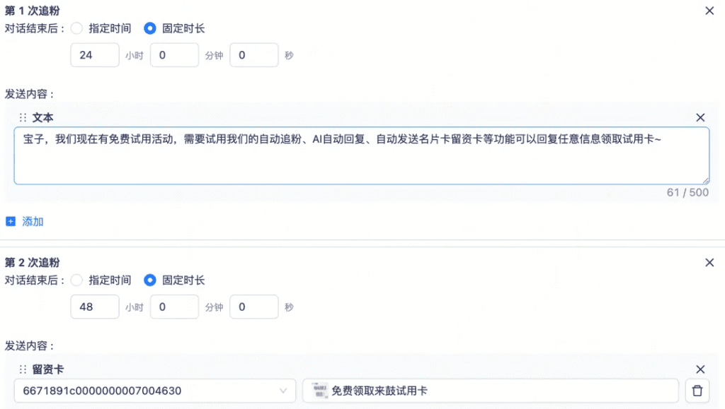Click the blue plus icon next to 添加
The height and width of the screenshot is (409, 725).
tap(11, 222)
